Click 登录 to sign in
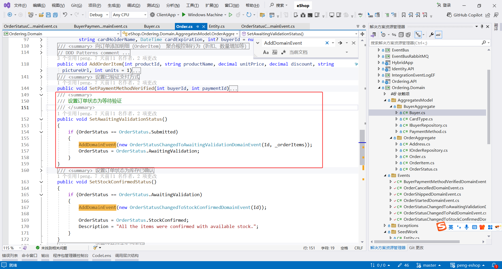This screenshot has height=269, width=502. click(444, 5)
